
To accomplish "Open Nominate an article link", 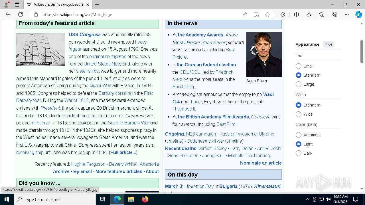I will (261, 163).
